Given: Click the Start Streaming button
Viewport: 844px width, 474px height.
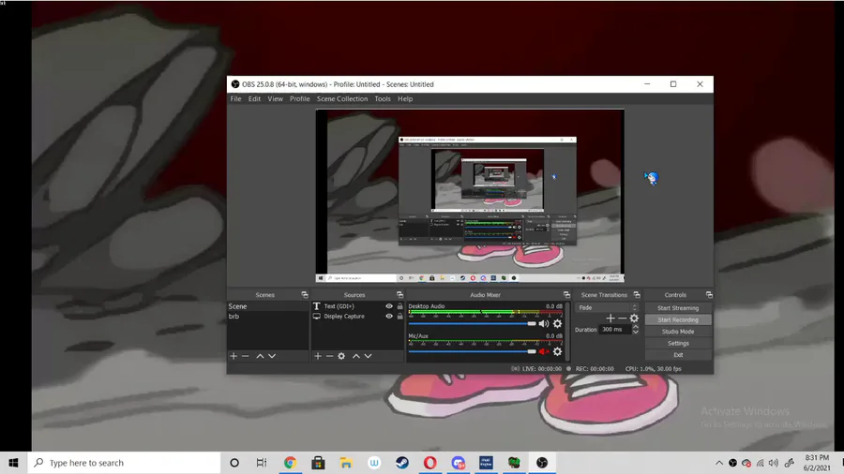Looking at the screenshot, I should click(678, 308).
